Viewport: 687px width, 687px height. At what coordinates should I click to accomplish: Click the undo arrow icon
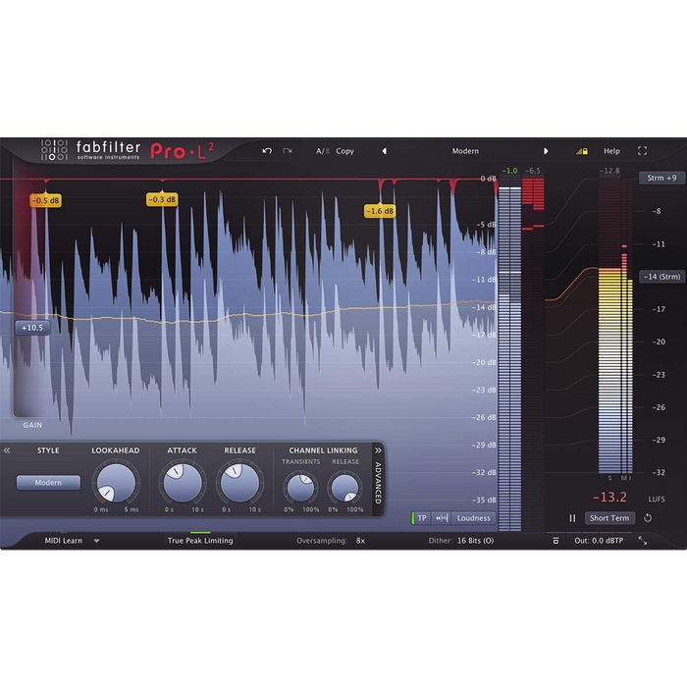tap(267, 151)
